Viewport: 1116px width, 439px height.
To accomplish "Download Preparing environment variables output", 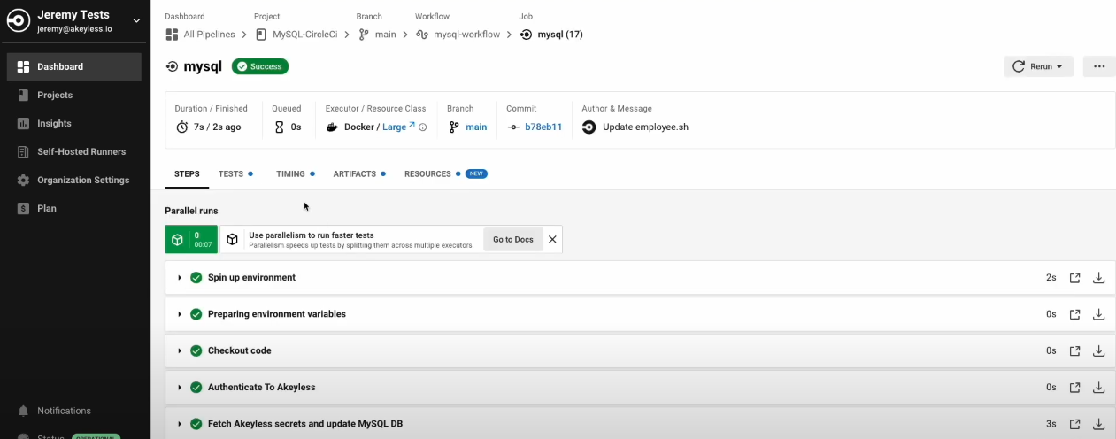I will tap(1098, 313).
